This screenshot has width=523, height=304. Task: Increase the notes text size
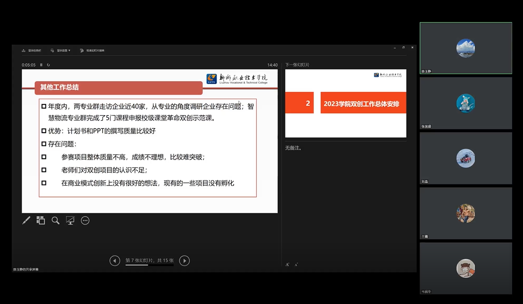[x=287, y=265]
